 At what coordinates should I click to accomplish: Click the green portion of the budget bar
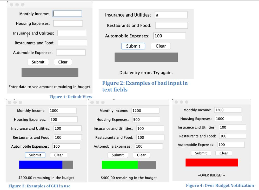click(x=120, y=165)
